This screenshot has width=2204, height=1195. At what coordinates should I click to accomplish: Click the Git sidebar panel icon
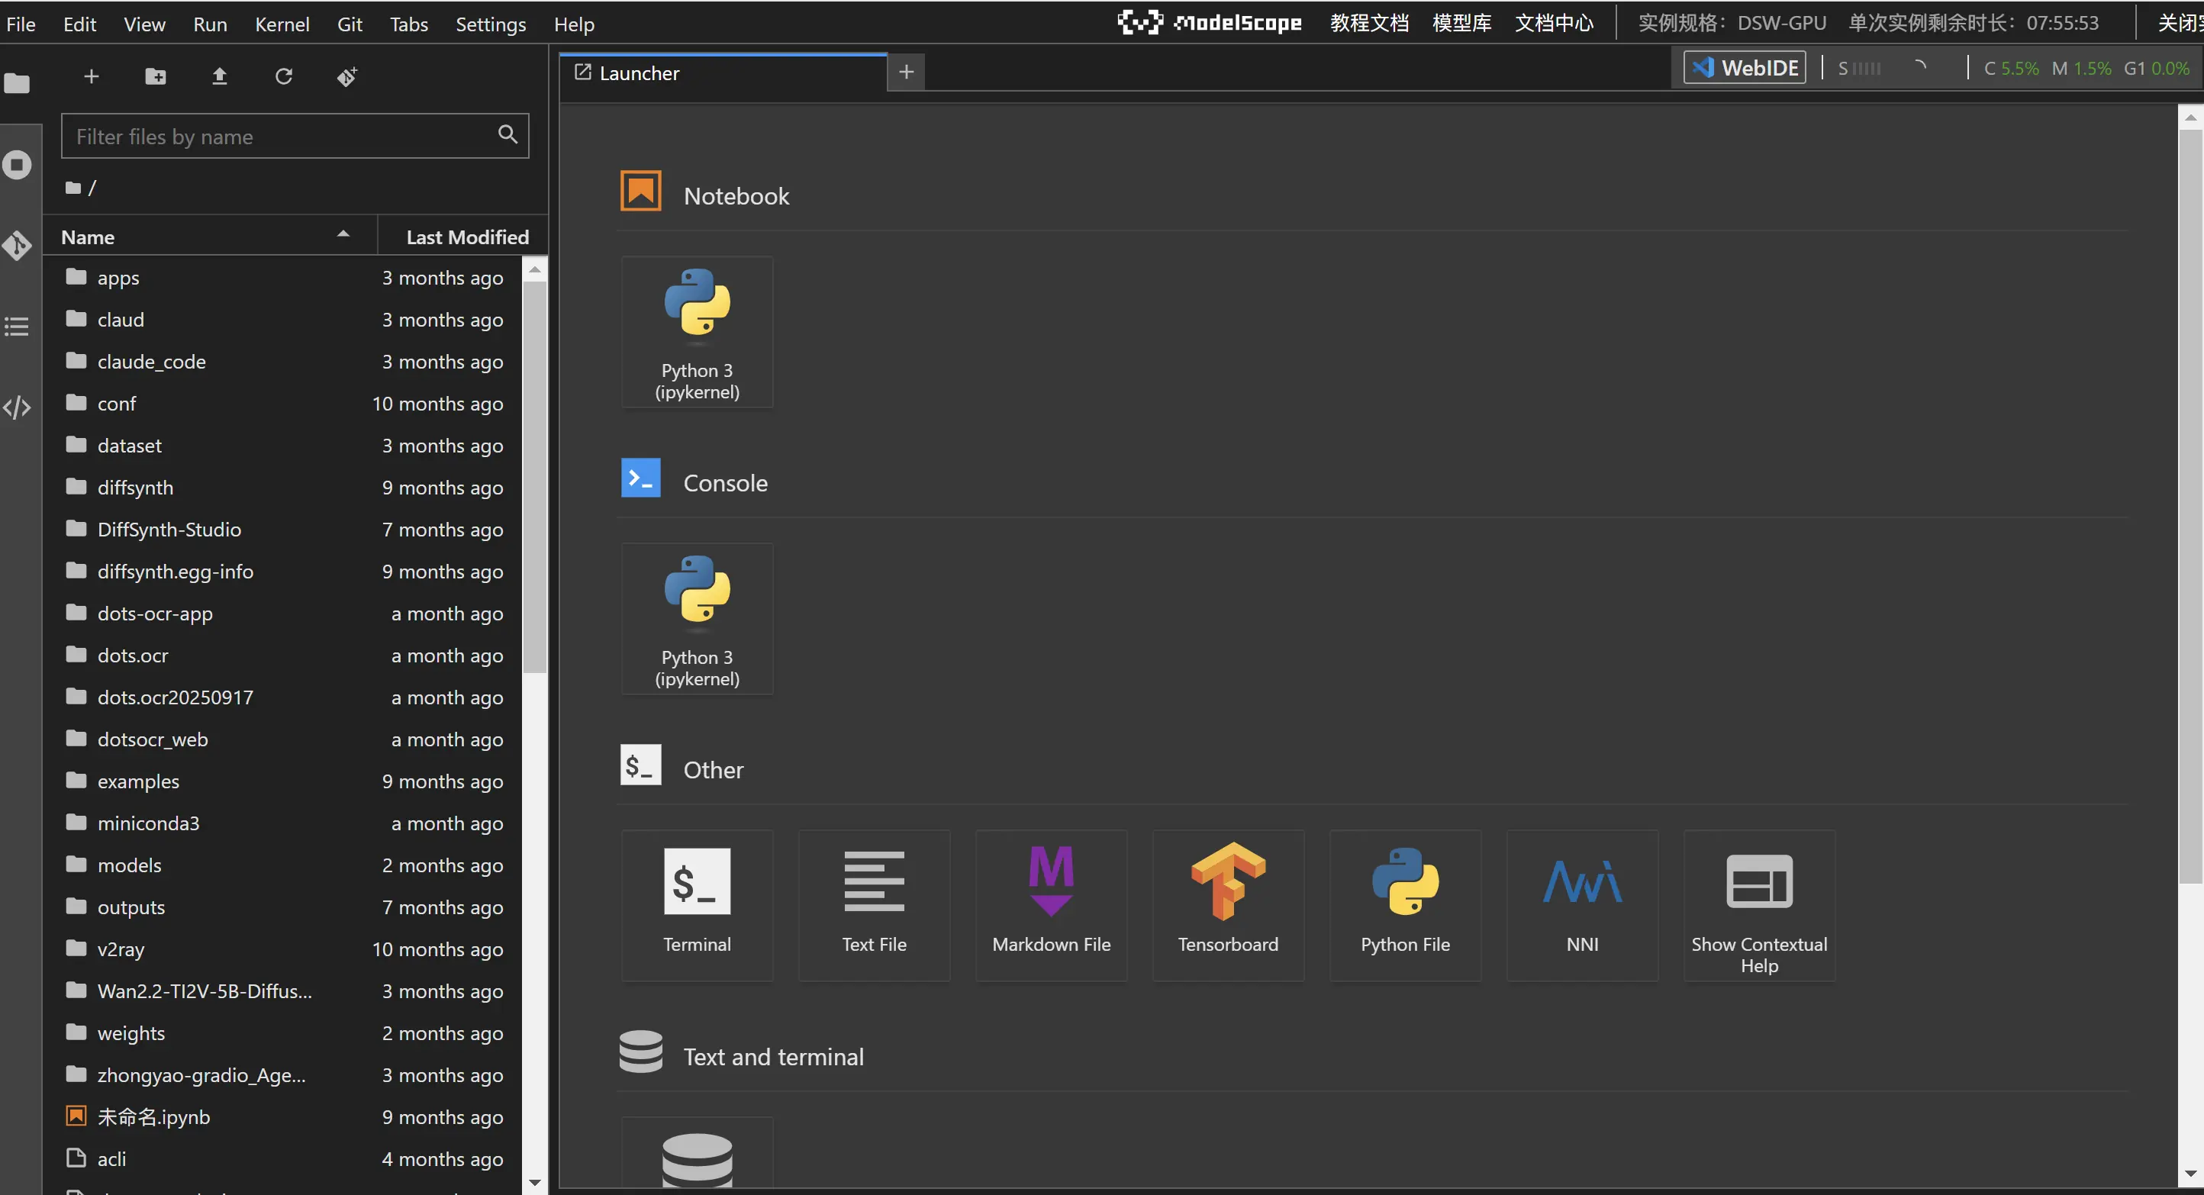[17, 246]
